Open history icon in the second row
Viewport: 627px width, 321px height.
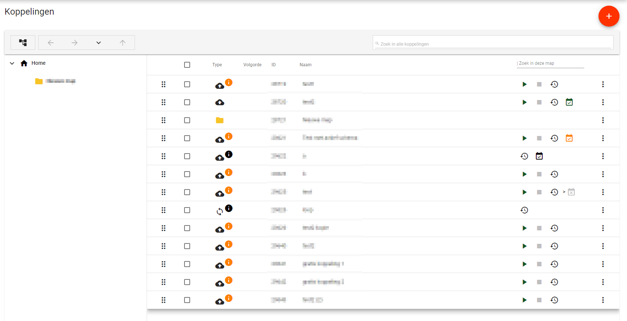(554, 102)
